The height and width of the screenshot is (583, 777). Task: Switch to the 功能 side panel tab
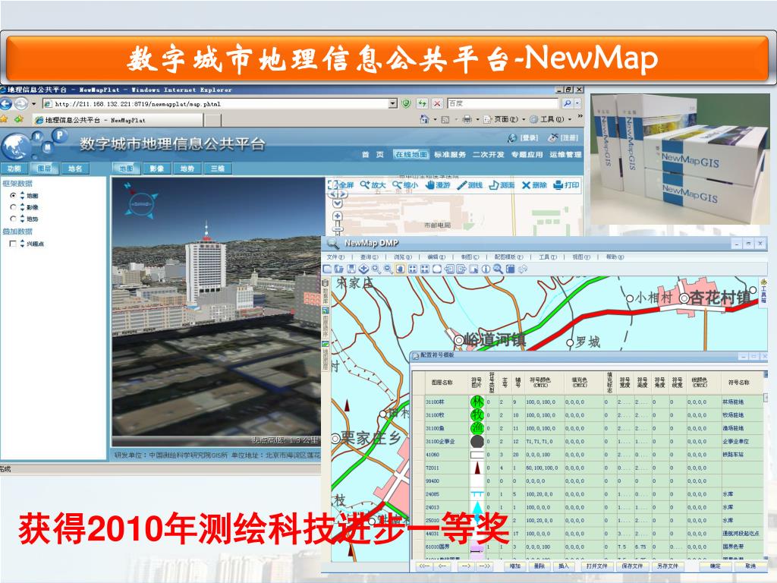pos(14,169)
